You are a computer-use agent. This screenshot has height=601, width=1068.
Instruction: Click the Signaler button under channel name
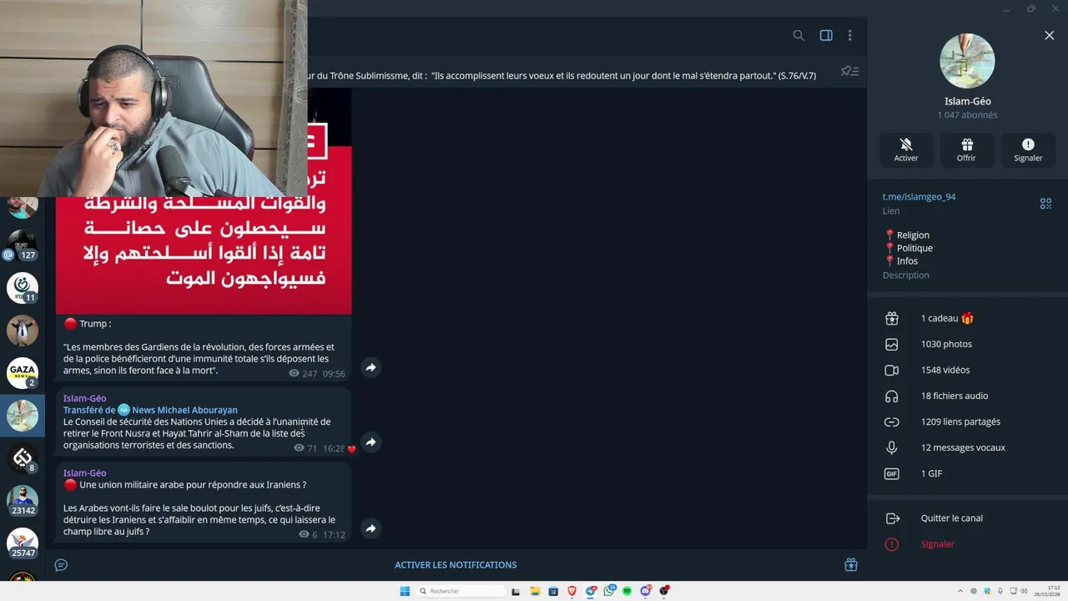coord(1028,149)
